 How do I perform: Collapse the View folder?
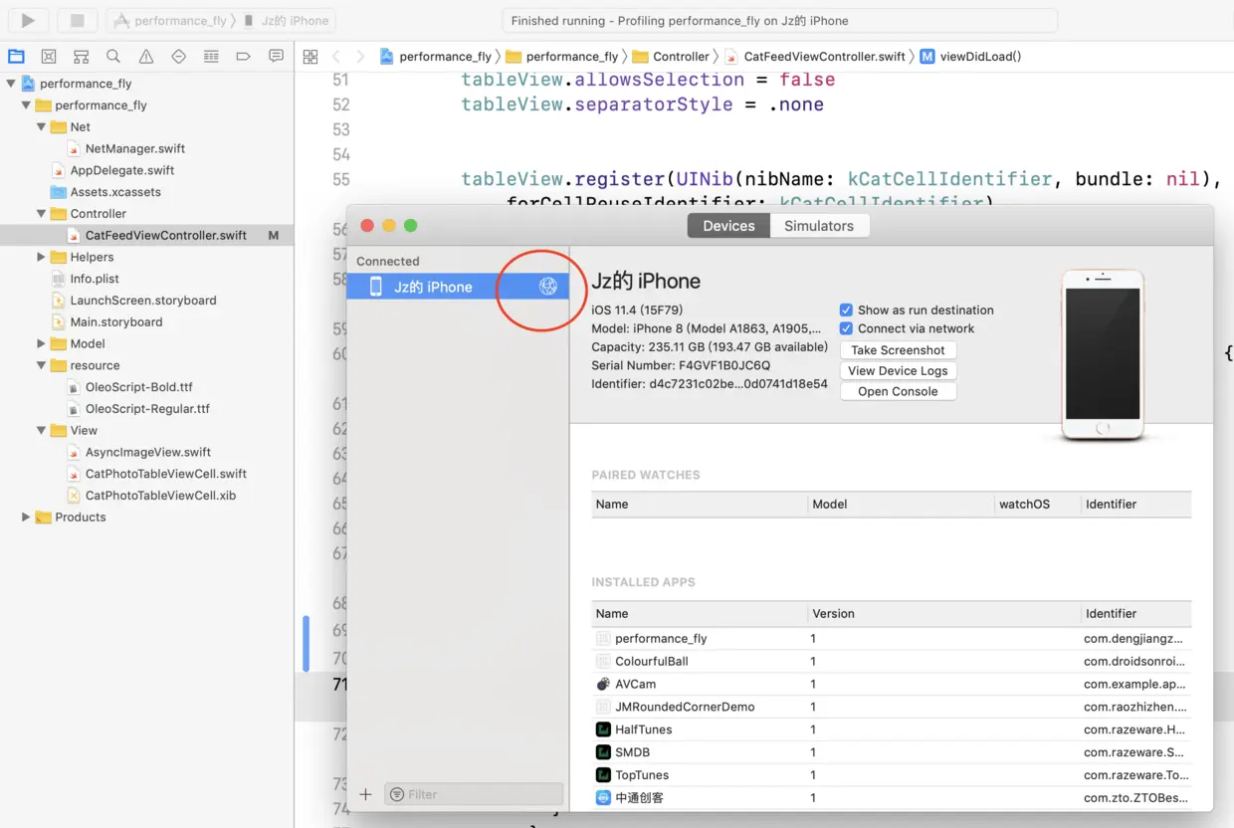41,430
